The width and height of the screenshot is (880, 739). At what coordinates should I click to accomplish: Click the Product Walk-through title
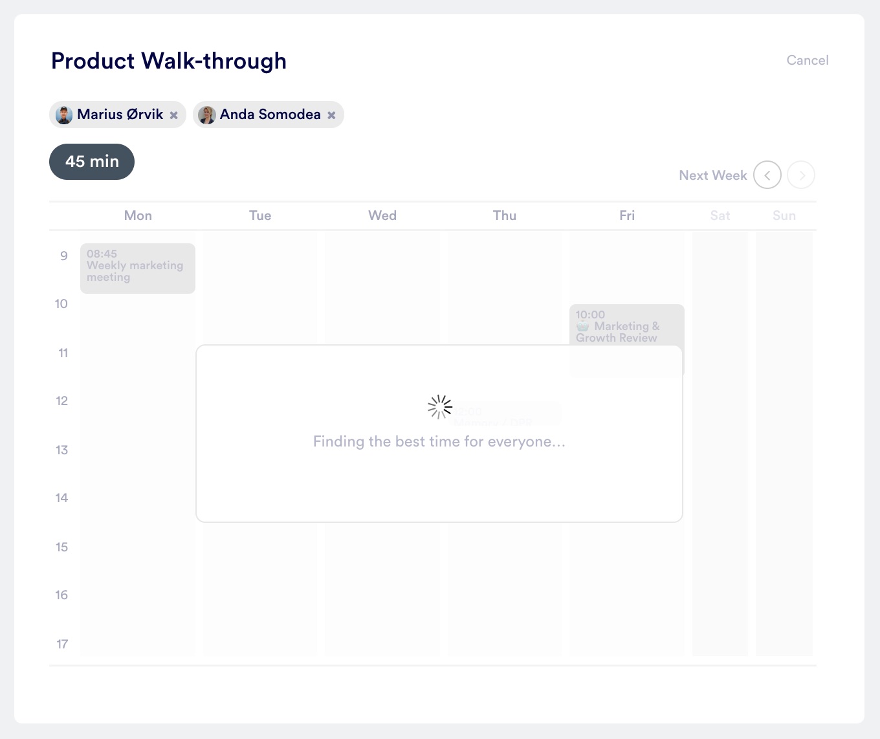point(169,61)
